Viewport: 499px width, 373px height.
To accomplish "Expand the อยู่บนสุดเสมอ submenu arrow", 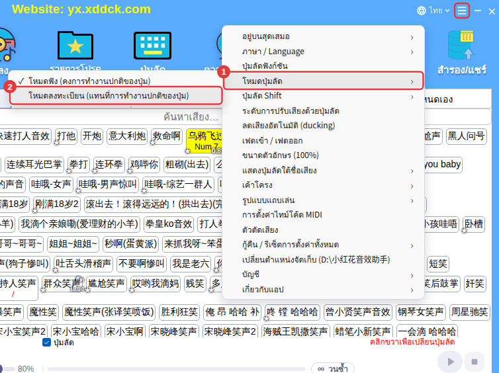I will 412,38.
